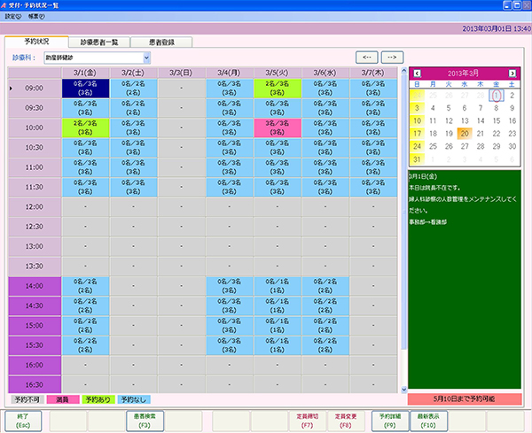532x433 pixels.
Task: Select date 31 in the calendar
Action: [417, 159]
